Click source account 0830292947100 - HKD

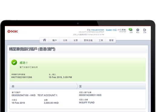24,95
